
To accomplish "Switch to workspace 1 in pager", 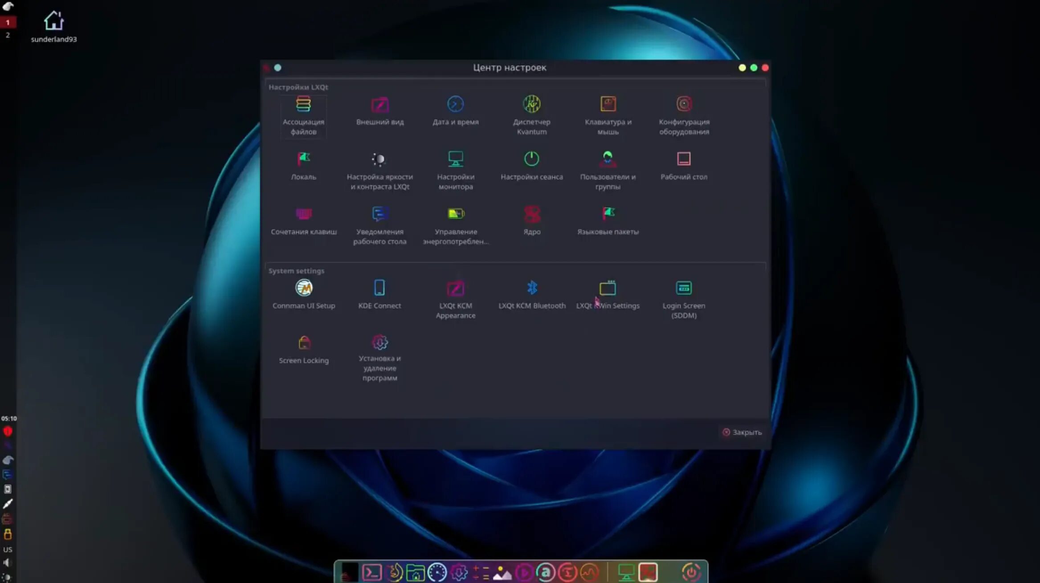I will 8,22.
